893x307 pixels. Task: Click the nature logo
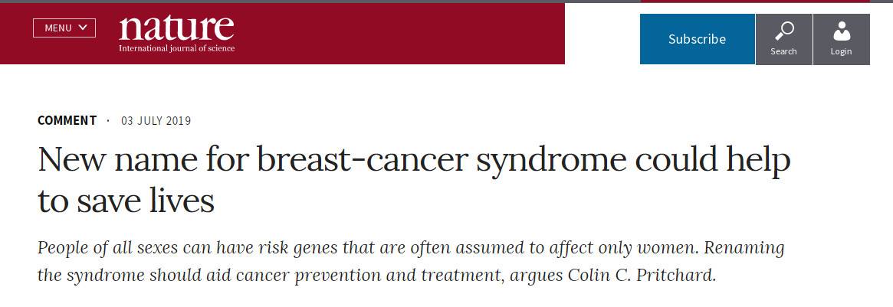[x=176, y=28]
